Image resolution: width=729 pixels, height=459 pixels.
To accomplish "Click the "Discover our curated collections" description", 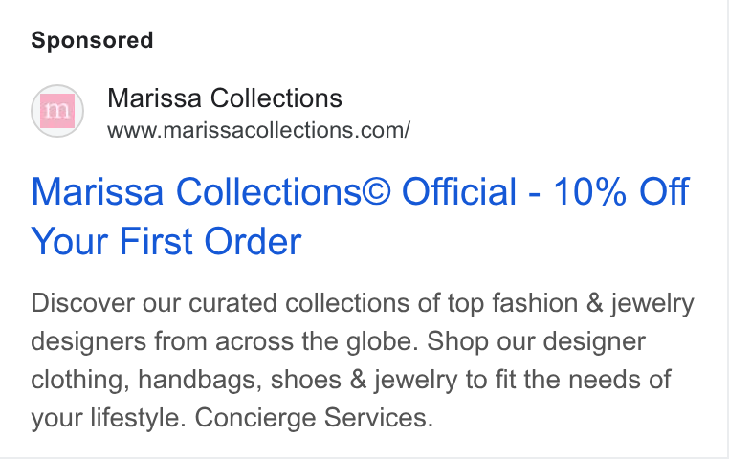I will (221, 303).
